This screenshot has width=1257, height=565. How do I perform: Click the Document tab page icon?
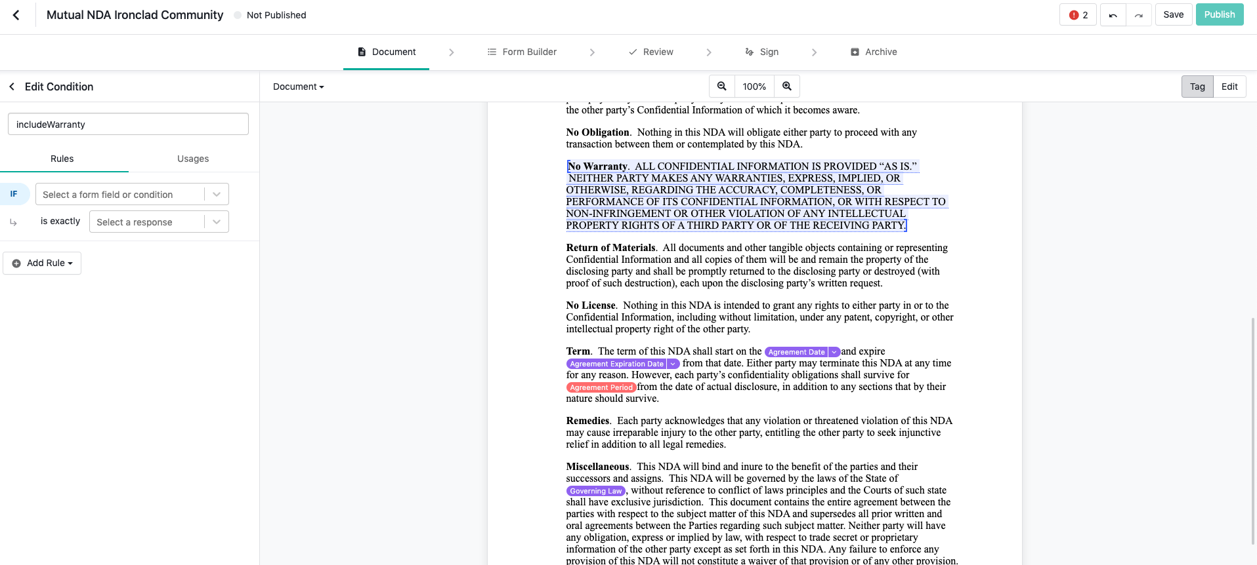tap(362, 52)
